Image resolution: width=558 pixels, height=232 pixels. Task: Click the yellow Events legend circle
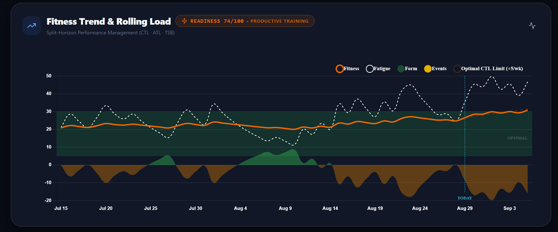click(x=428, y=69)
